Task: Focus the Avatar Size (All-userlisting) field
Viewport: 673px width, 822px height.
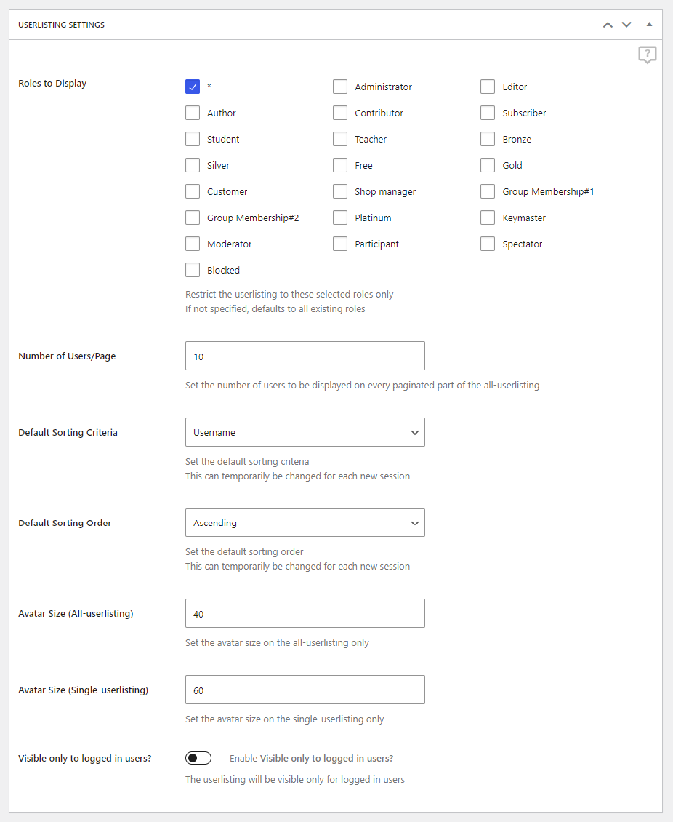Action: click(305, 613)
